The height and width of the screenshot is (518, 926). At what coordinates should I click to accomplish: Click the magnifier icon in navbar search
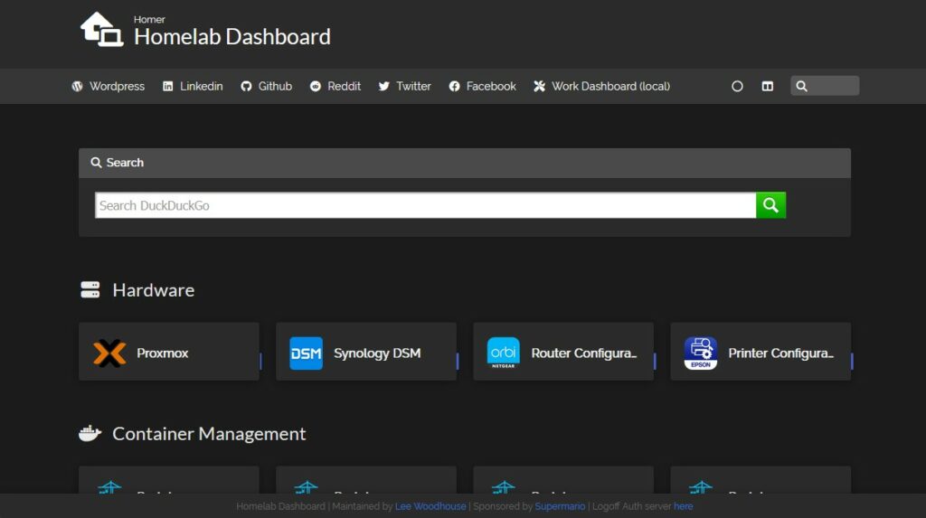click(801, 86)
